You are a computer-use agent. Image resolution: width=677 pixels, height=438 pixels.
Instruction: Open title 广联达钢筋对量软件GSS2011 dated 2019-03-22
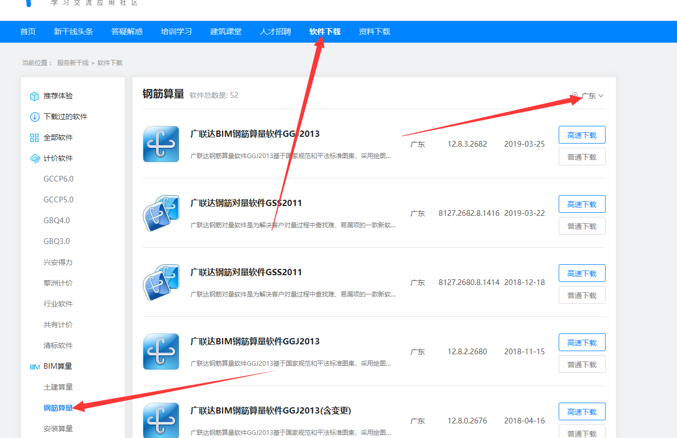tap(247, 203)
